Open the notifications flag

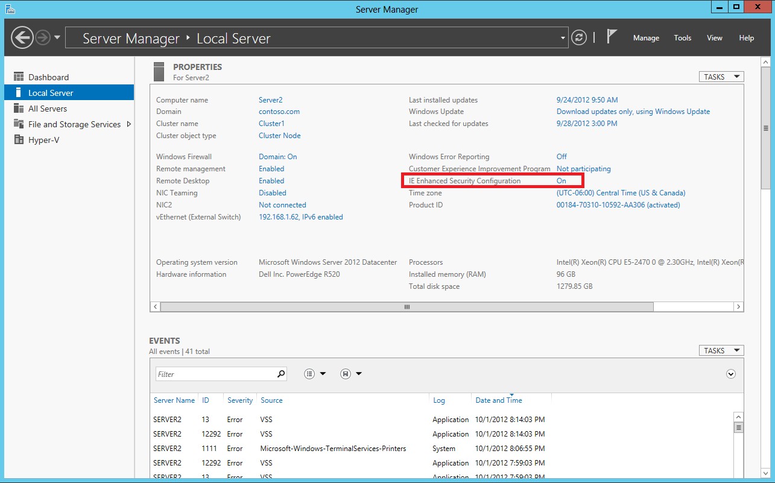point(612,37)
